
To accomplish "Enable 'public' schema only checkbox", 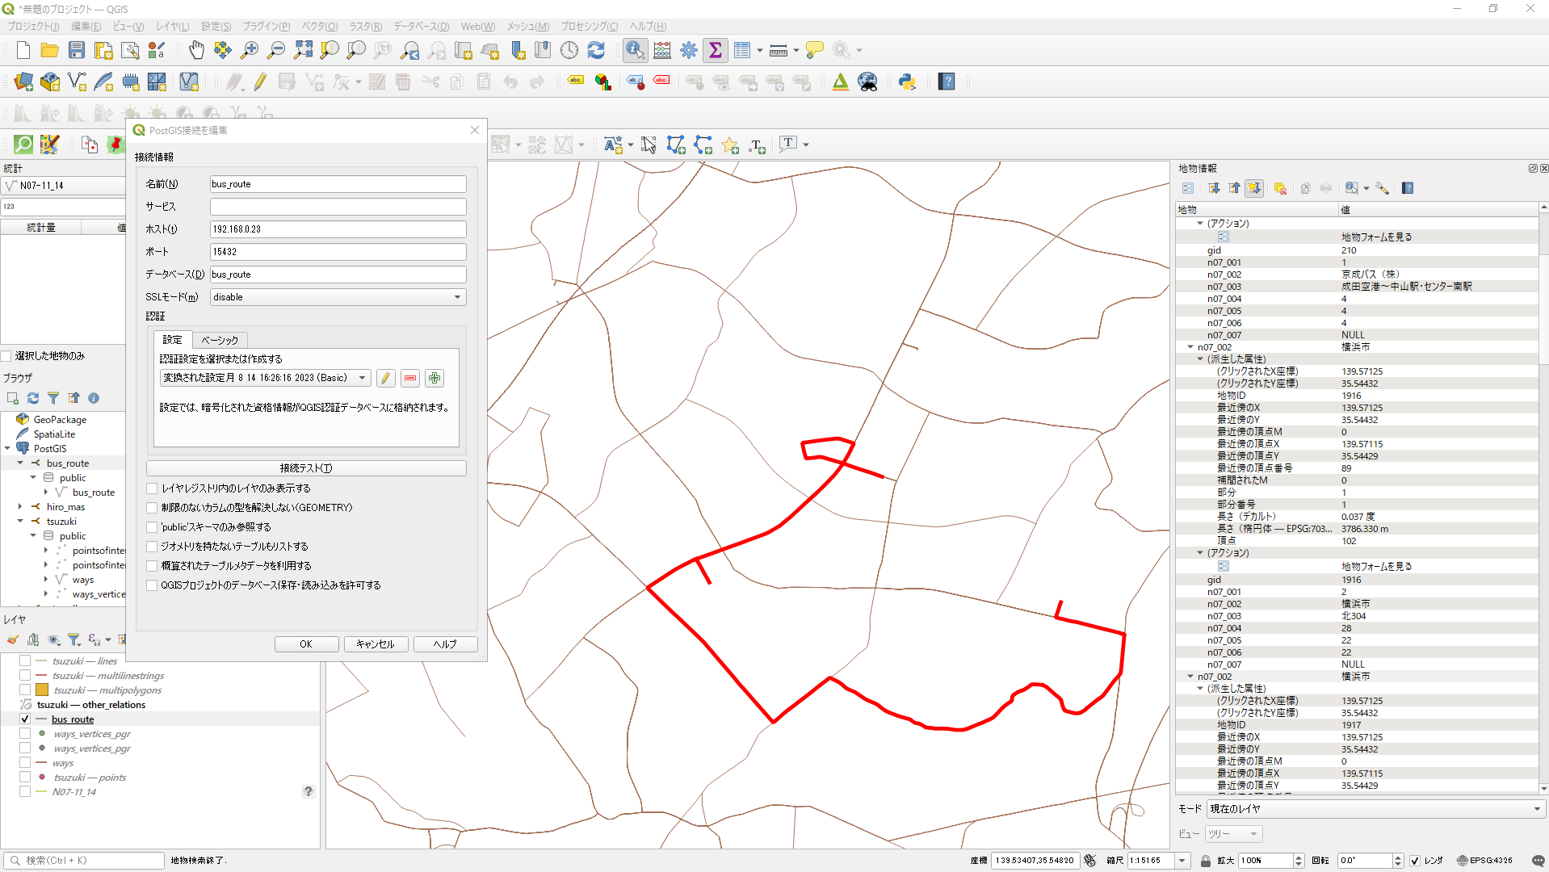I will tap(153, 527).
